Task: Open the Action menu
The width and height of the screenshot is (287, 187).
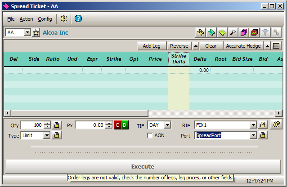Action: point(27,19)
